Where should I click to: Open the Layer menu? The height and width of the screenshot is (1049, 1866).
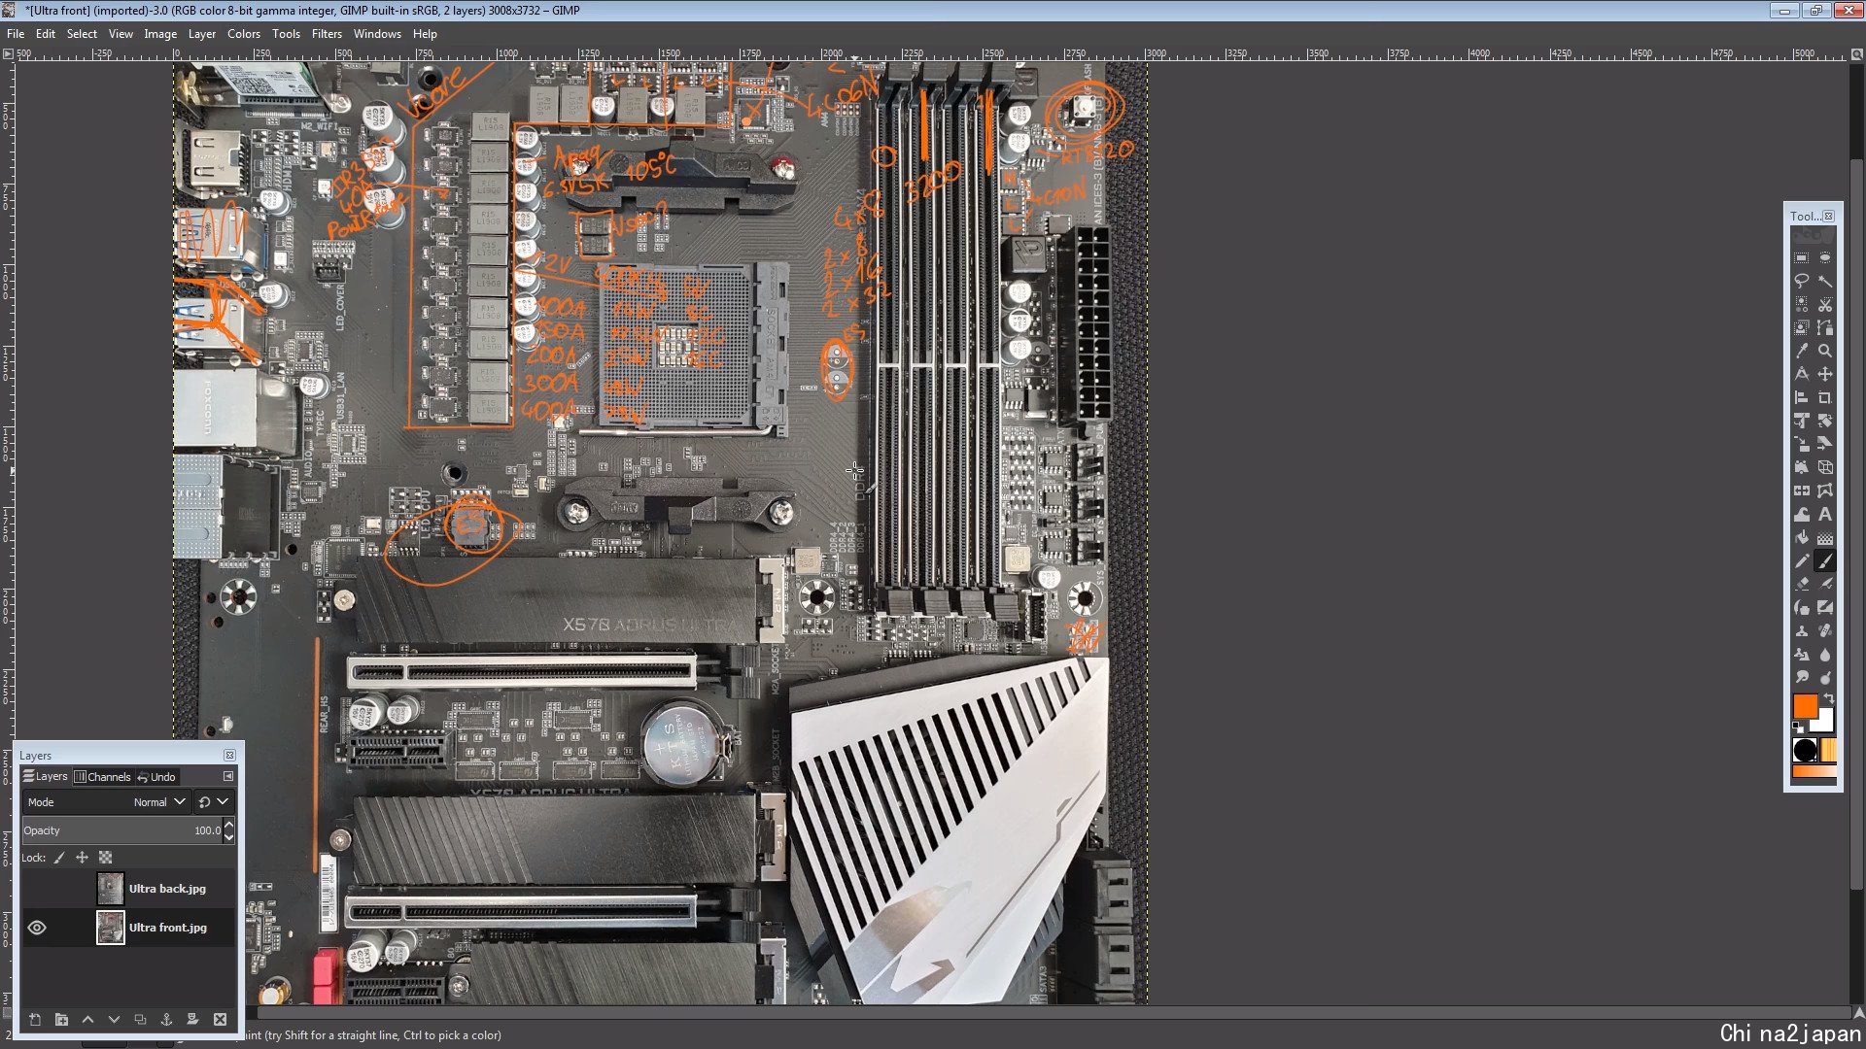(x=202, y=34)
